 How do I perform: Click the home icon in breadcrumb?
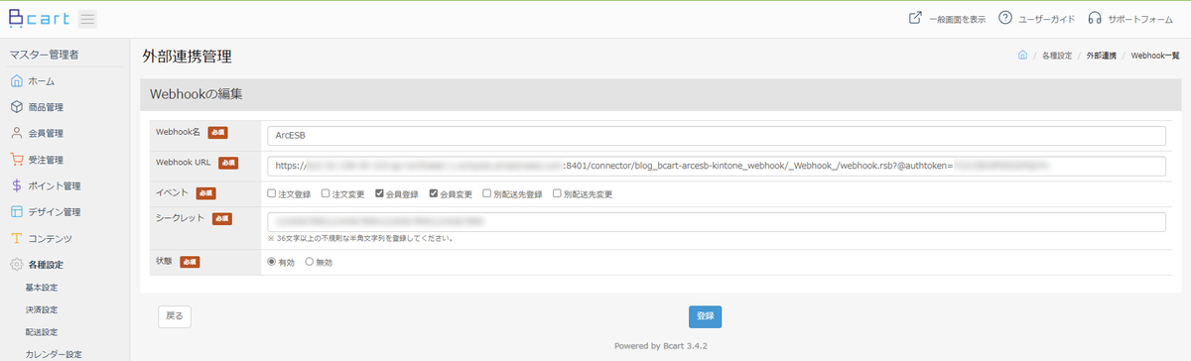[1022, 56]
